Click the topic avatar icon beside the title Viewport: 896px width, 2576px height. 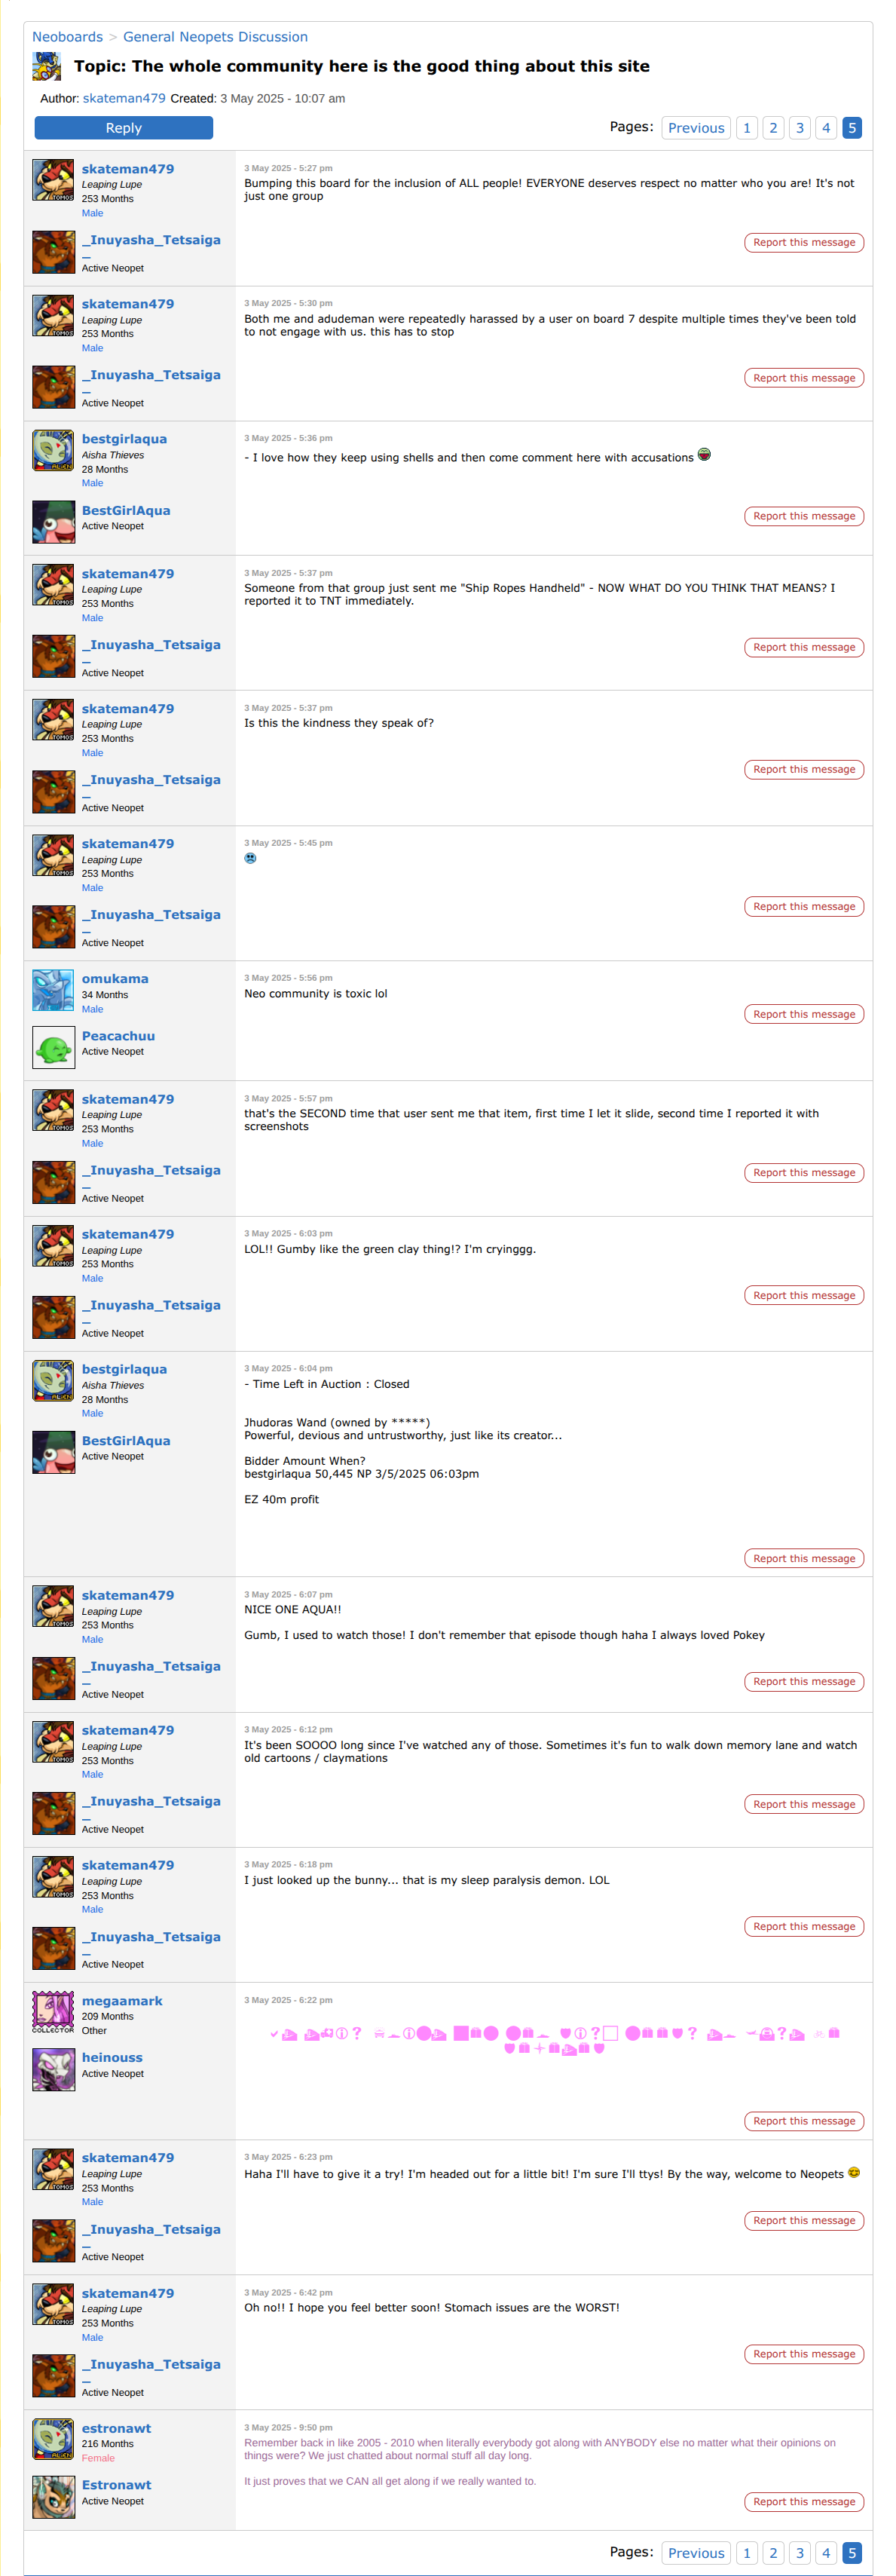click(46, 67)
